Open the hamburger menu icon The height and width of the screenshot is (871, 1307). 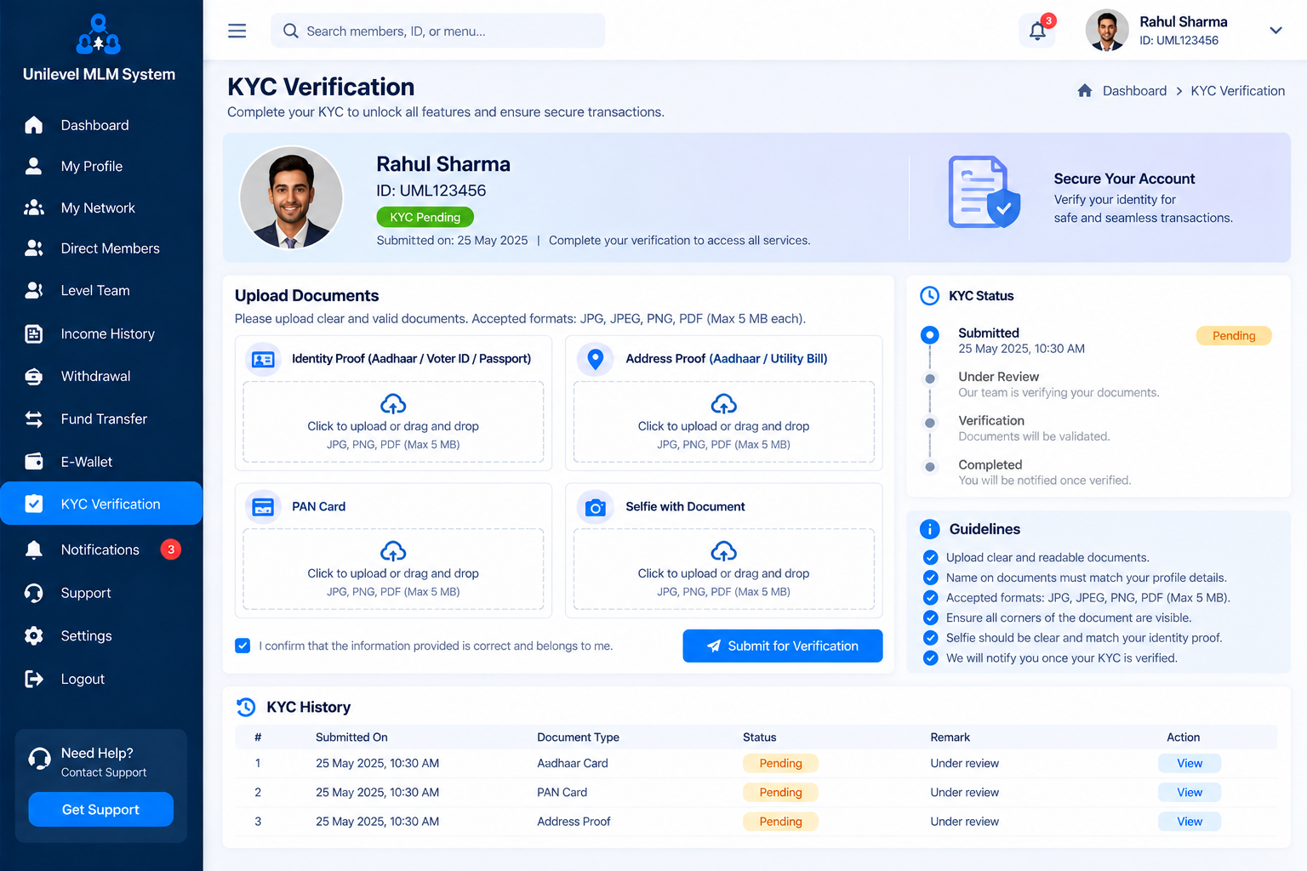pyautogui.click(x=237, y=31)
